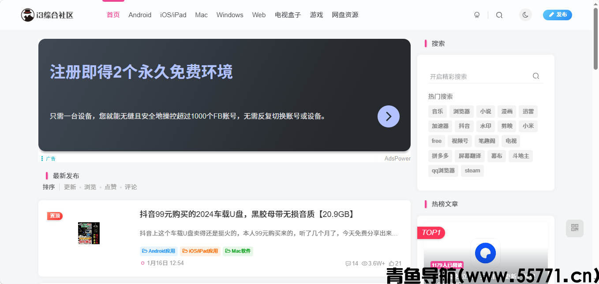Click the iOS/iPad应用 category tag
This screenshot has width=599, height=284.
[x=200, y=251]
